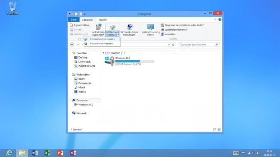Screen dimensions: 280x157
Task: Launch PowerPoint from the taskbar
Action: 60,153
